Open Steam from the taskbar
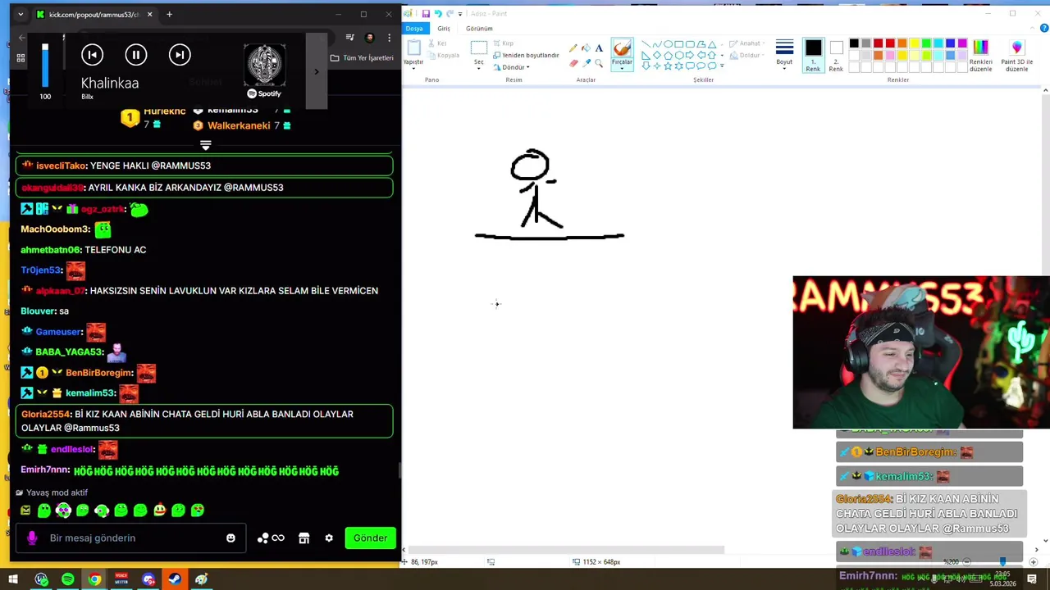 click(x=175, y=579)
